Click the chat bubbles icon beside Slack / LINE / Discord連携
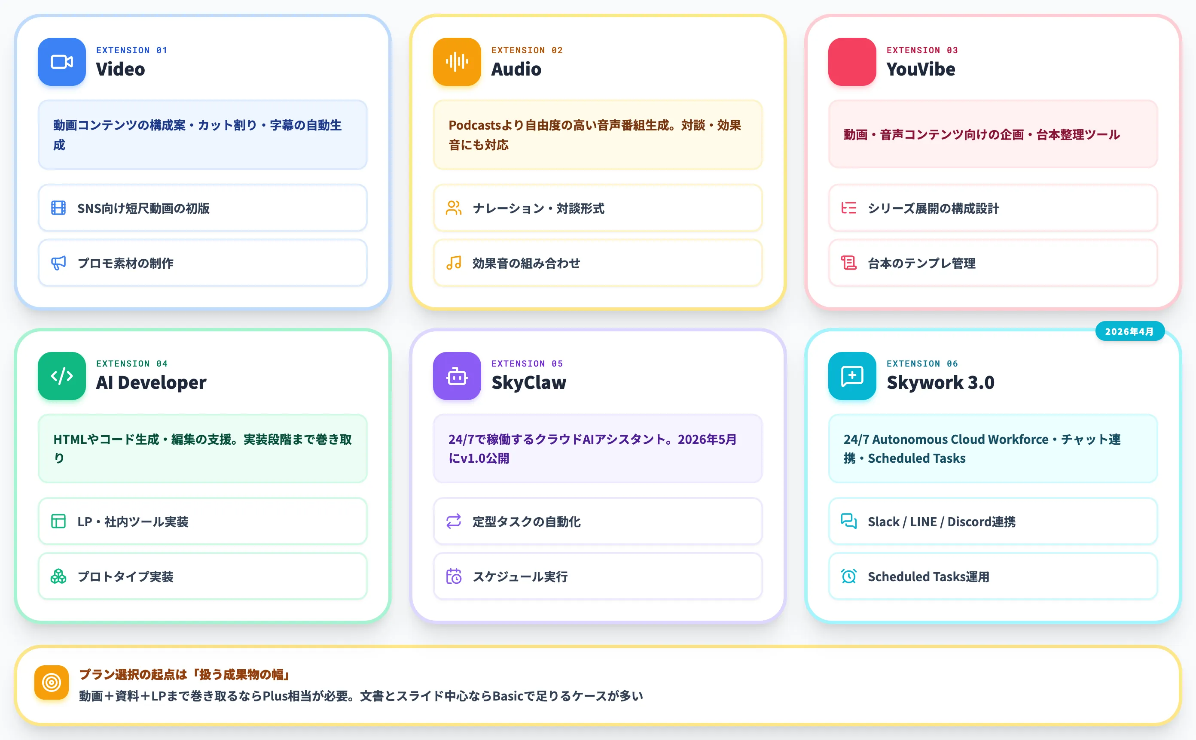The height and width of the screenshot is (740, 1196). point(849,521)
